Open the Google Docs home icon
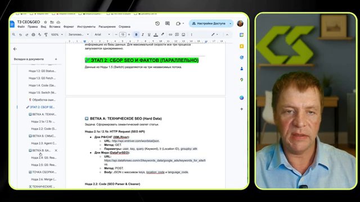The image size is (360, 202). (x=12, y=24)
